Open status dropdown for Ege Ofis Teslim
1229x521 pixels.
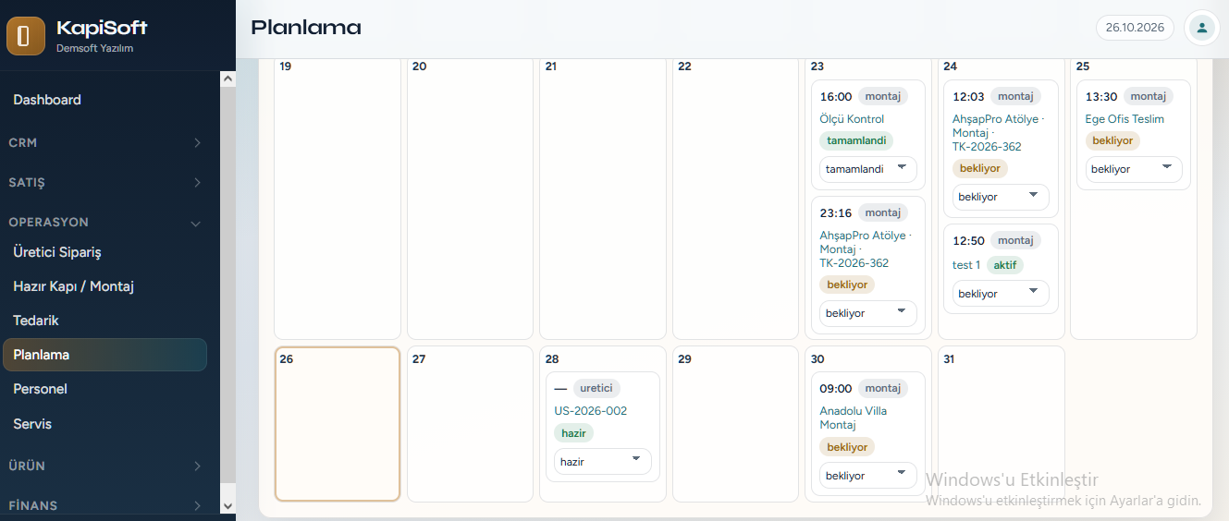(1134, 169)
